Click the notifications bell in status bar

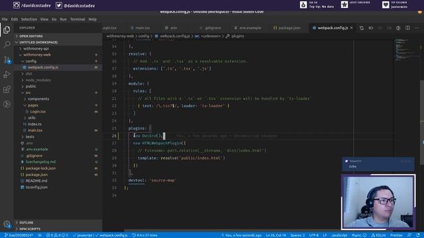tap(418, 235)
